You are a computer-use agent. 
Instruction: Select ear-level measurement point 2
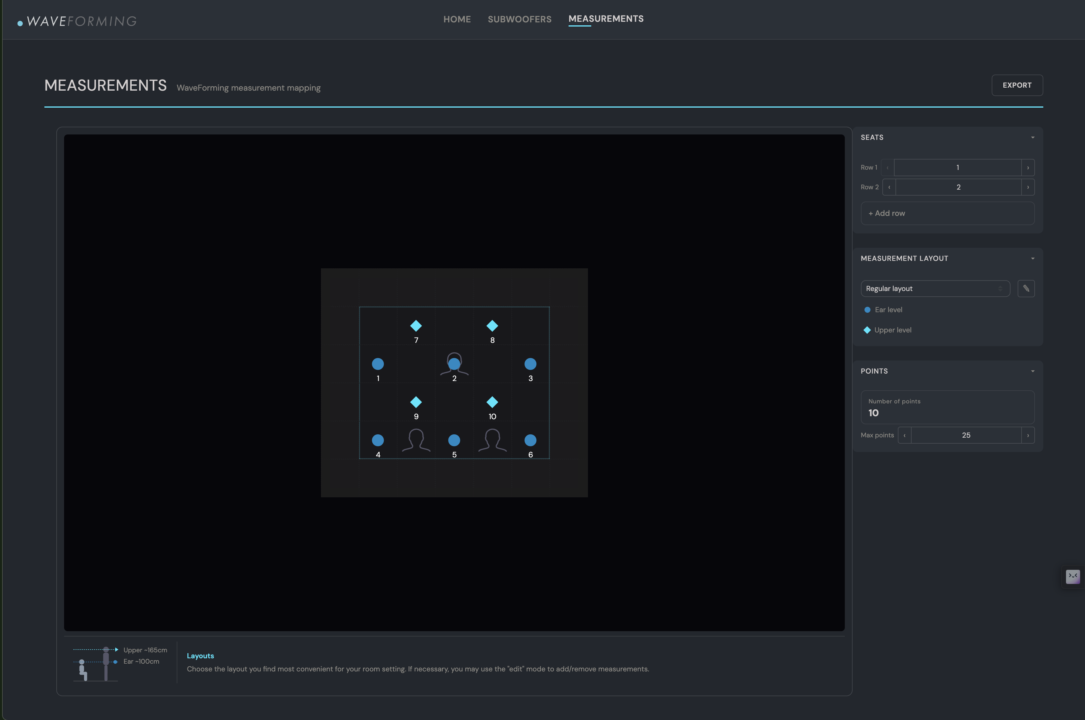(x=454, y=364)
